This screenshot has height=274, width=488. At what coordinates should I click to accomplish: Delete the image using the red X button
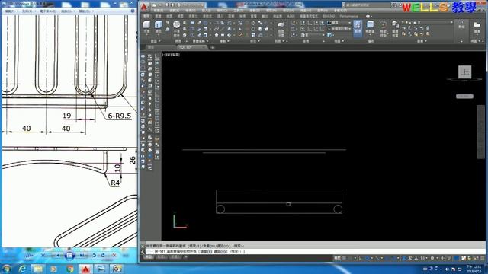(114, 256)
